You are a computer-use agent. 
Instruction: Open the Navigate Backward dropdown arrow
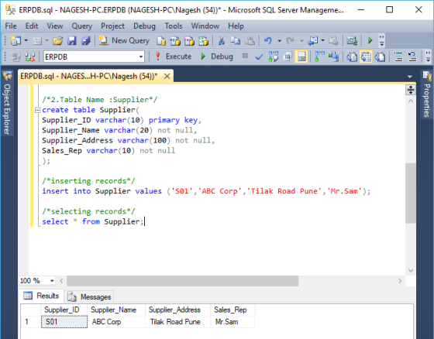tap(322, 41)
